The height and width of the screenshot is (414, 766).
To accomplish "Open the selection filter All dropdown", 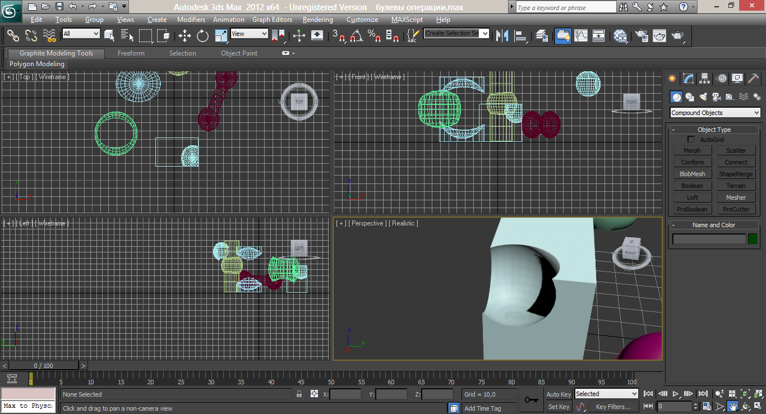I will [81, 34].
